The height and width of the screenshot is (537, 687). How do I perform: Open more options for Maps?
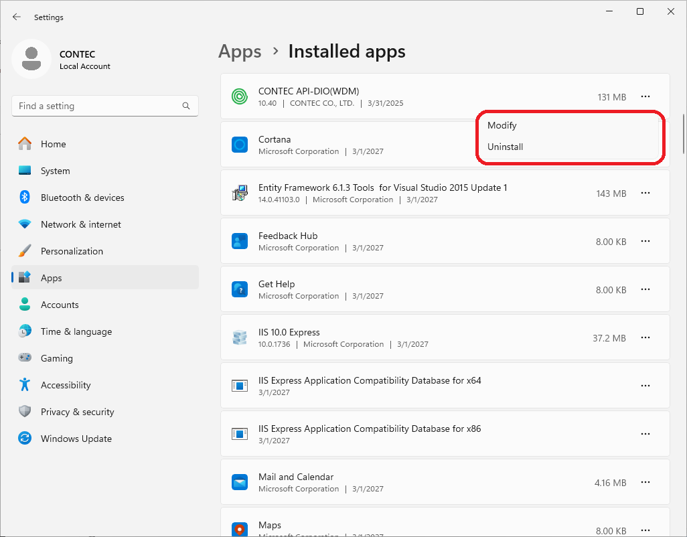coord(645,530)
